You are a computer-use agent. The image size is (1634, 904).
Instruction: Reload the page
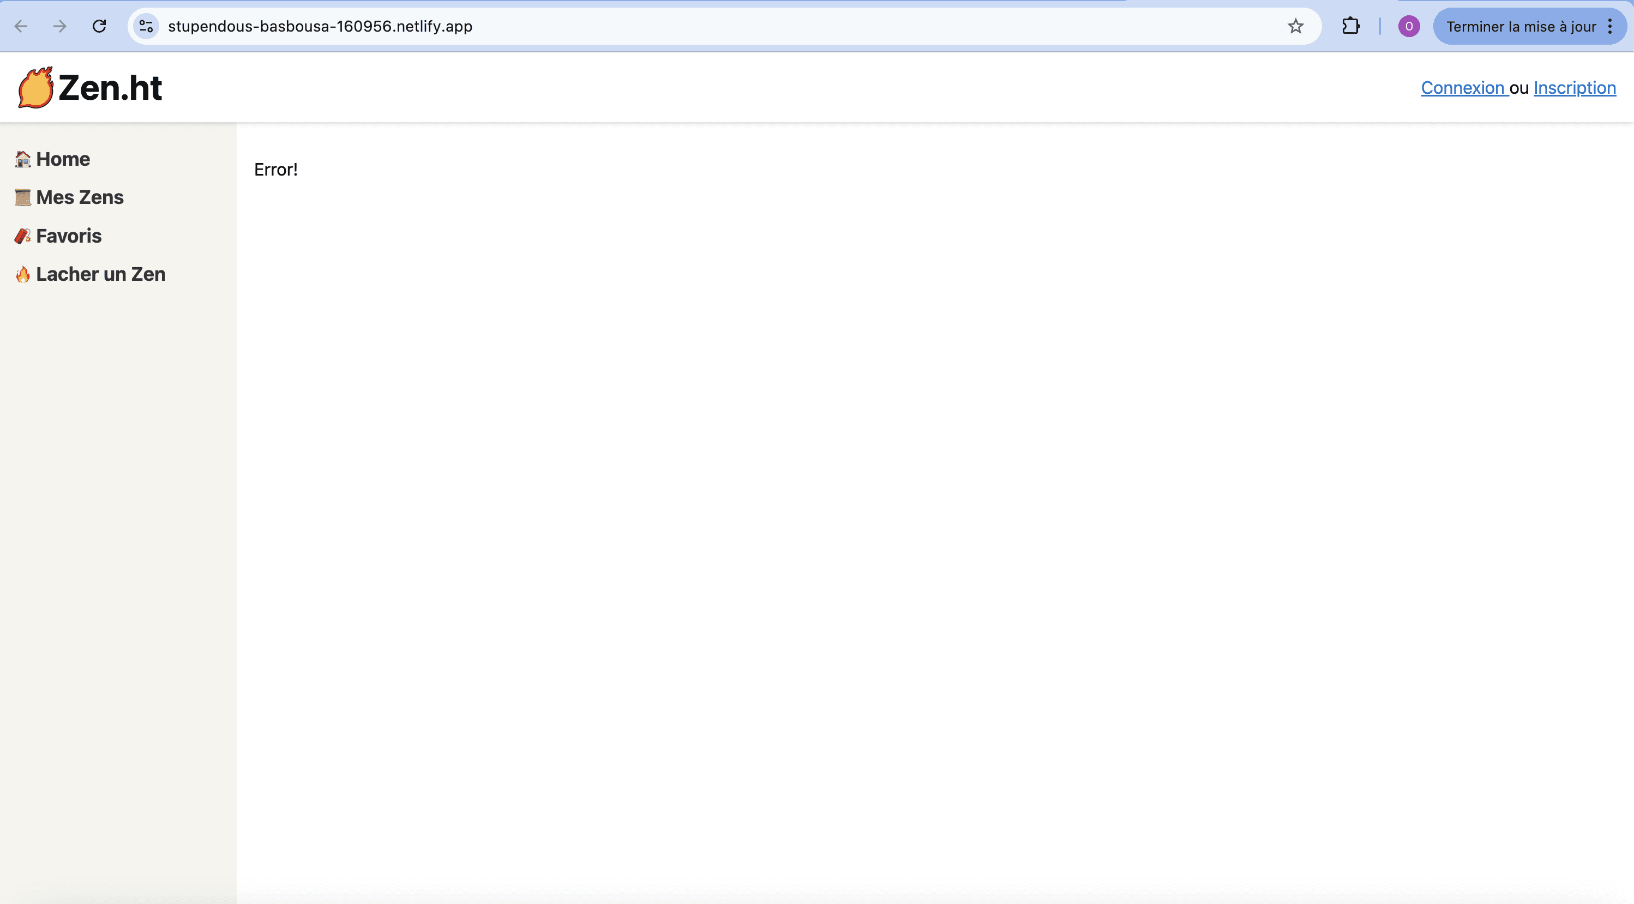tap(99, 27)
